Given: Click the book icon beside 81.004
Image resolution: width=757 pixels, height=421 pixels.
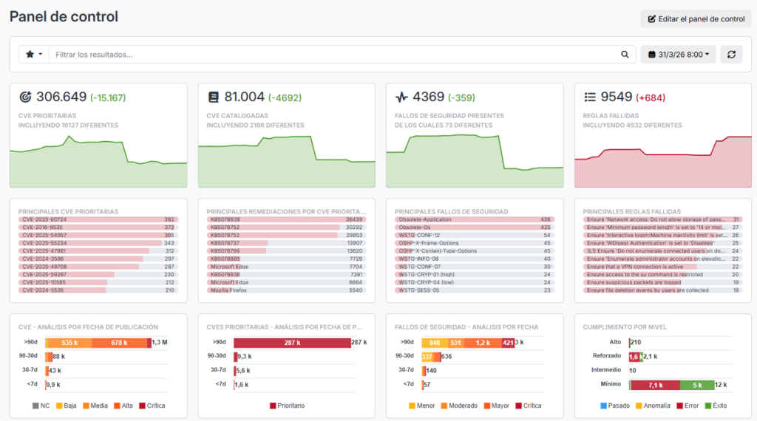Looking at the screenshot, I should (x=214, y=97).
